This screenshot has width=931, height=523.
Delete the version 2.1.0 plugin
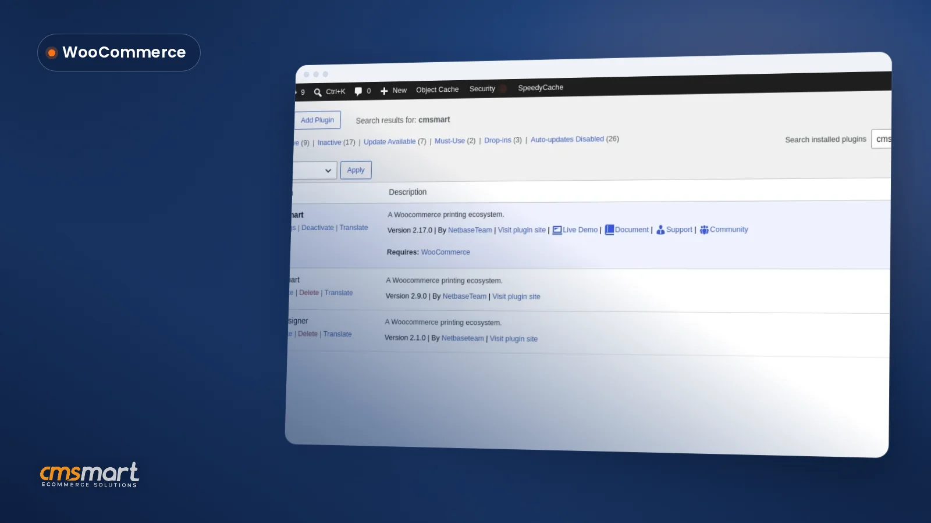308,334
